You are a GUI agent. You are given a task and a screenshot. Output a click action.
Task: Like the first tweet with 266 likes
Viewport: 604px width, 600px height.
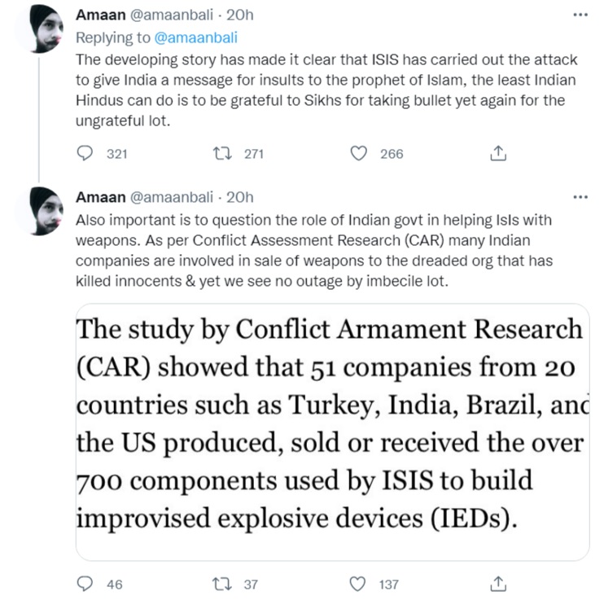(x=359, y=153)
